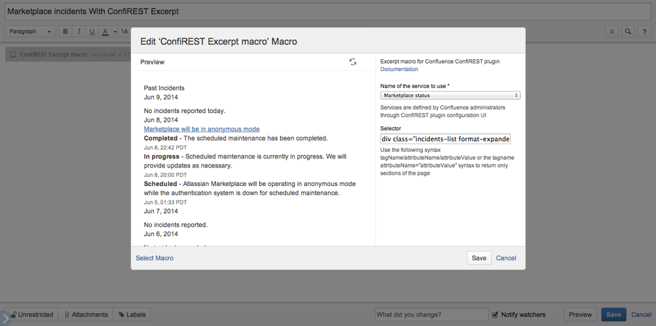The width and height of the screenshot is (656, 326).
Task: Expand the sidebar arrow at bottom left
Action: tap(5, 319)
